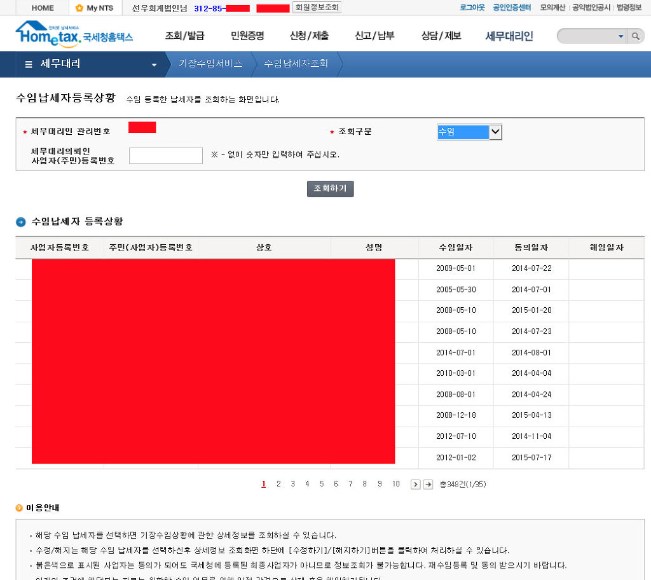Click in the top search input field
The height and width of the screenshot is (580, 651).
(x=587, y=36)
